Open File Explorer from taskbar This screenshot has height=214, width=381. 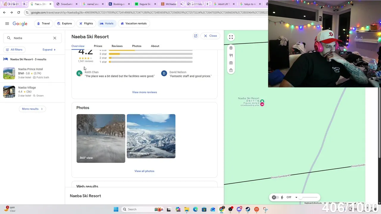pos(187,209)
